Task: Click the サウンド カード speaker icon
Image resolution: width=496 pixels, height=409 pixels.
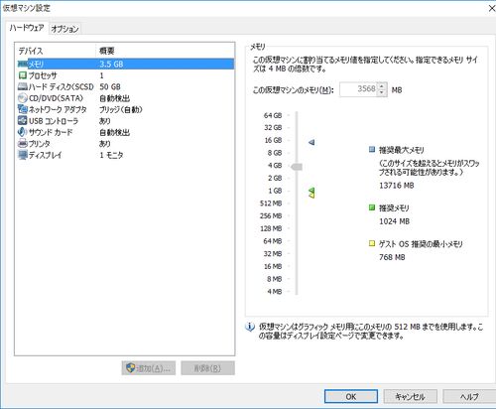Action: coord(22,132)
